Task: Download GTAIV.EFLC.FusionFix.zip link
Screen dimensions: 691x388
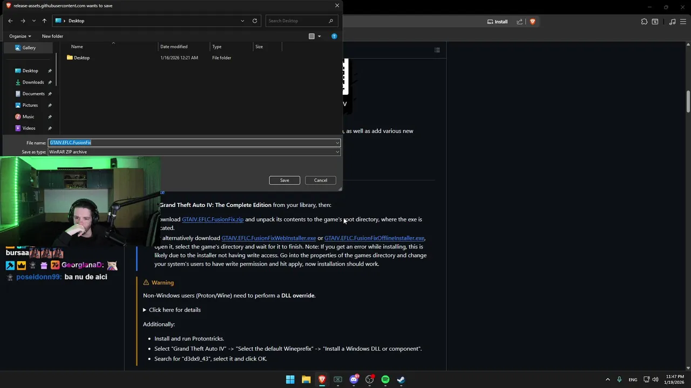Action: click(213, 219)
